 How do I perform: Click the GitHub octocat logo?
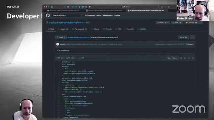[x=48, y=15]
